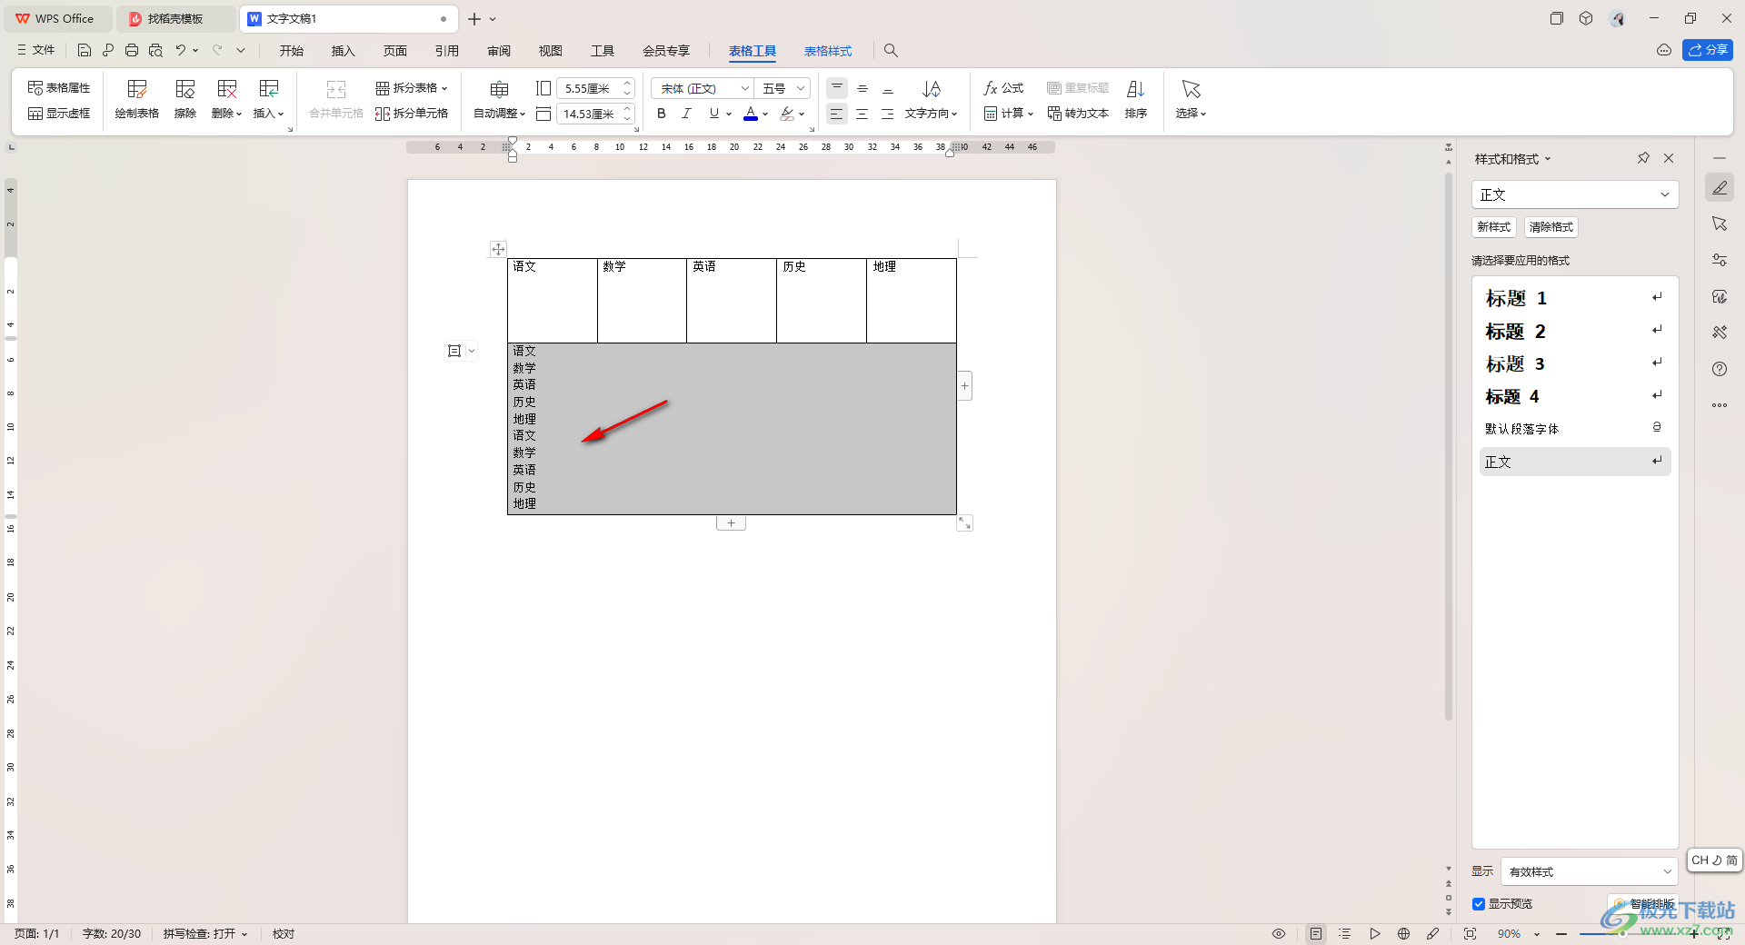
Task: Pin the Styles and Formatting panel
Action: click(1643, 158)
